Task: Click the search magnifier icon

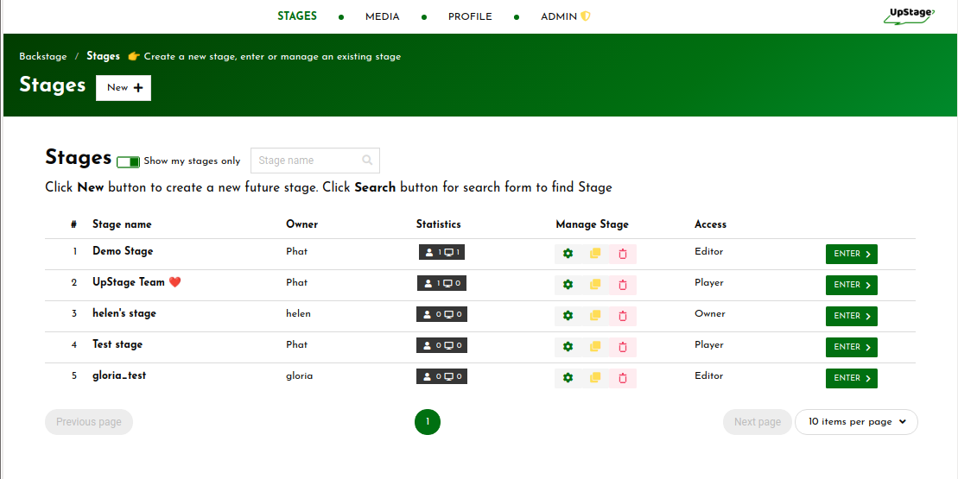Action: (x=367, y=161)
